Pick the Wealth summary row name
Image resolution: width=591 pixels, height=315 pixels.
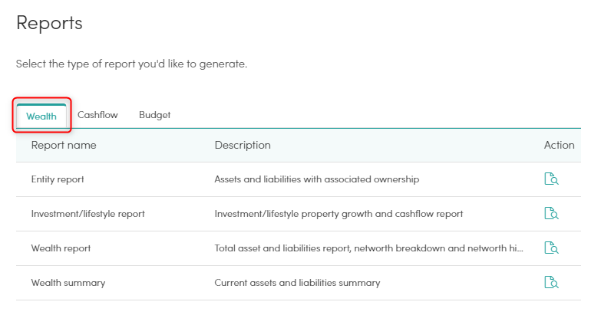click(68, 283)
